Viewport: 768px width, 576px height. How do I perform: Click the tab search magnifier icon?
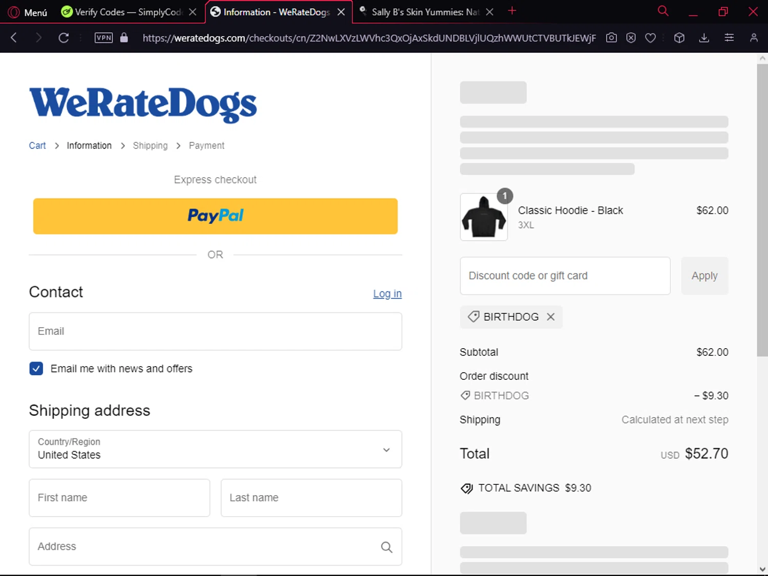[x=663, y=11]
